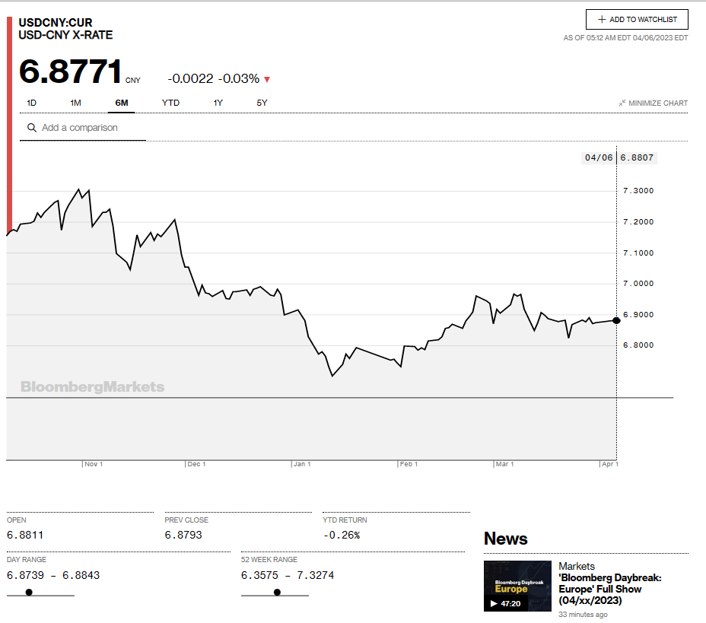This screenshot has width=706, height=623.
Task: Click the black endpoint dot on chart line
Action: [x=616, y=320]
